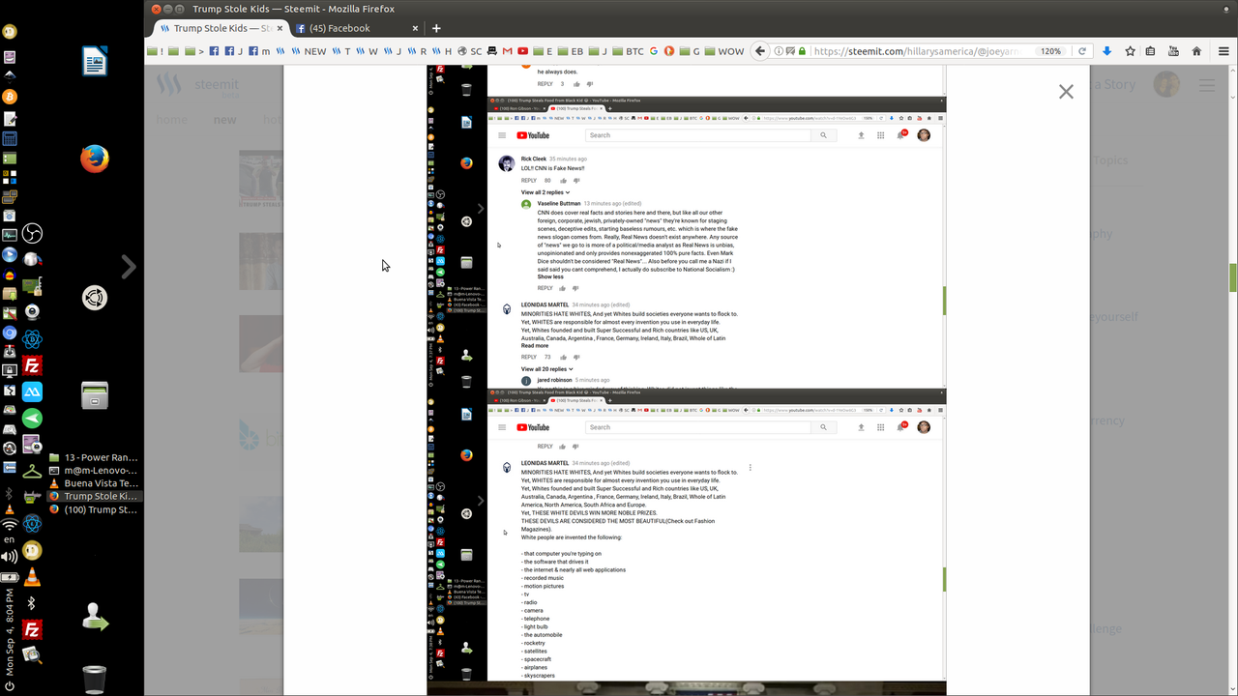Expand the launcher with the right chevron
The width and height of the screenshot is (1238, 696).
pos(128,267)
